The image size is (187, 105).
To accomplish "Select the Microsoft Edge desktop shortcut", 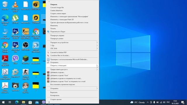I will 5,20.
